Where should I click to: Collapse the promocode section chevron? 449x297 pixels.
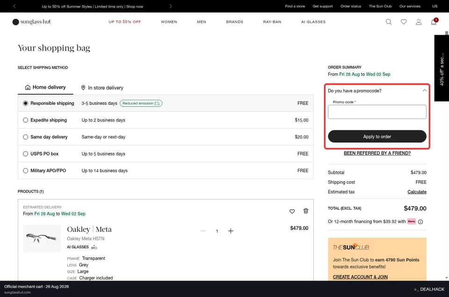pos(424,90)
